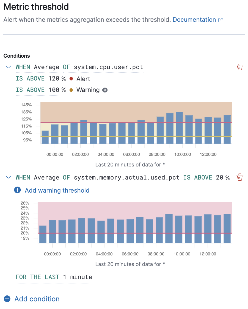Open the OF system.cpu.user.pct metric selector
The width and height of the screenshot is (248, 309).
pos(103,67)
